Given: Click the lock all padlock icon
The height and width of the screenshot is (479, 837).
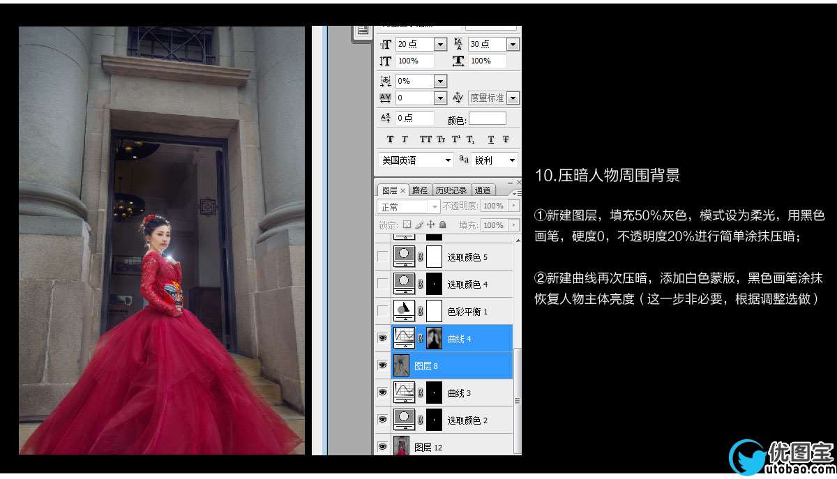Looking at the screenshot, I should pyautogui.click(x=442, y=225).
